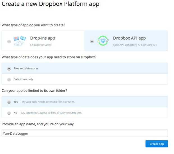Click the "Create a new Dropbox Platform app" heading
This screenshot has height=154, width=174.
coord(51,4)
